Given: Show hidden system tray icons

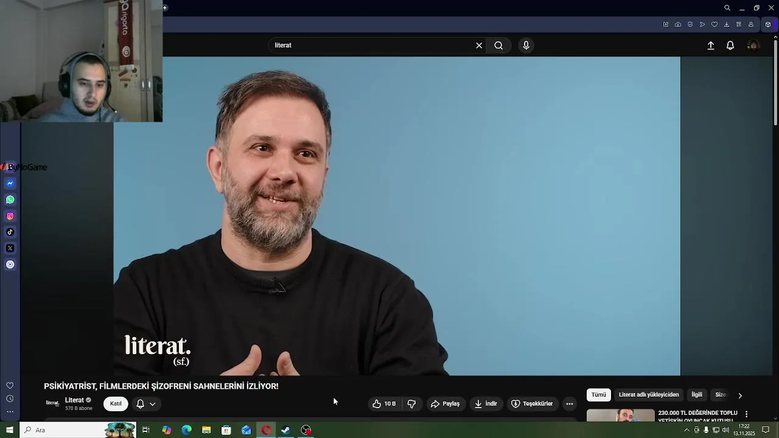Looking at the screenshot, I should coord(686,430).
